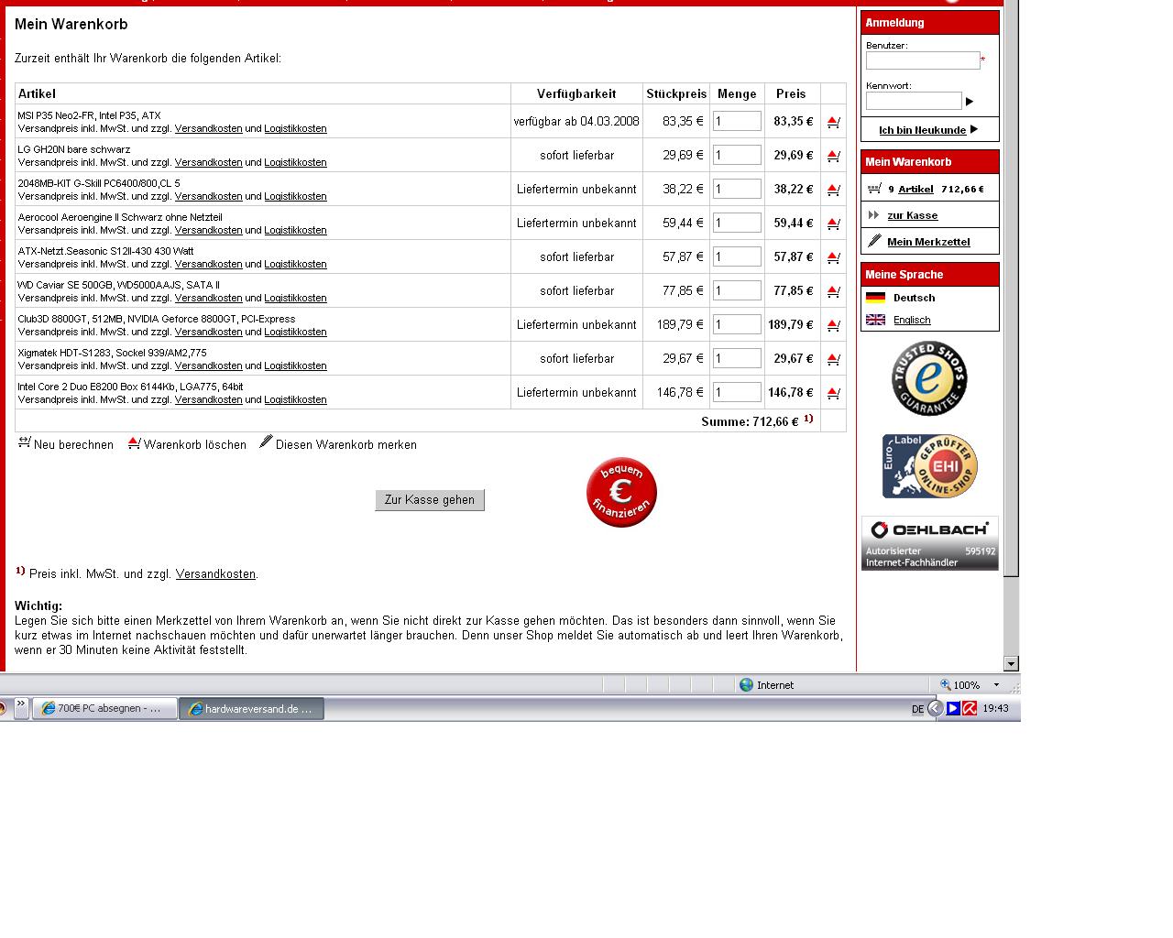Click Warenkorb löschen link
This screenshot has height=938, width=1173.
point(195,445)
